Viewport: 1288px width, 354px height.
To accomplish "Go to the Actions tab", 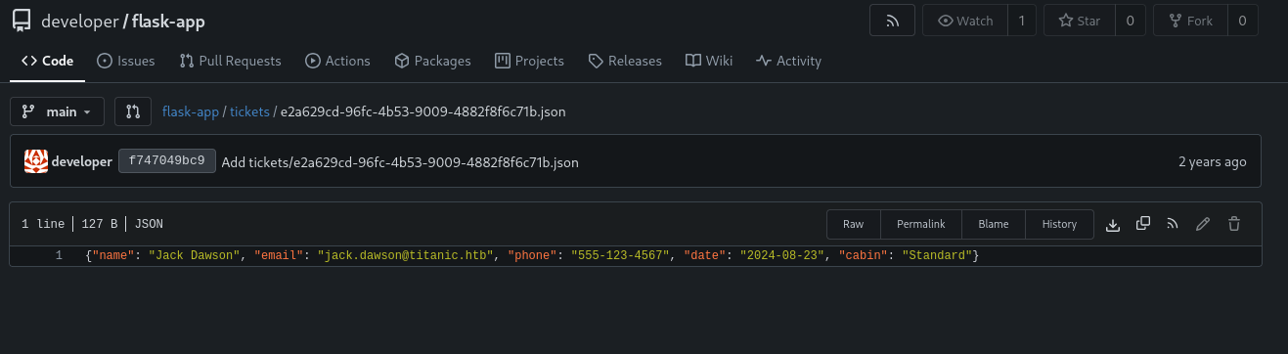I will [337, 61].
